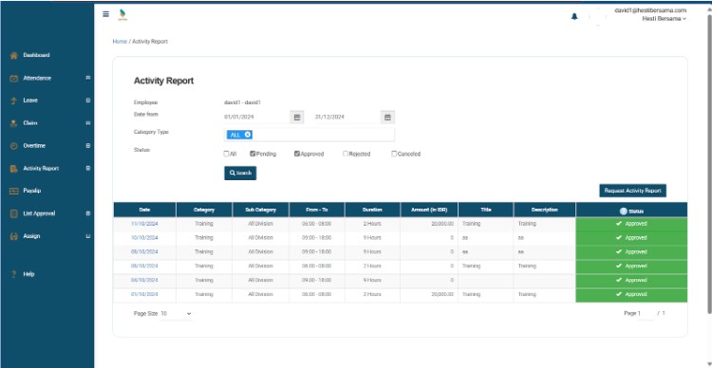
Task: Expand the Attendance submenu
Action: 88,78
